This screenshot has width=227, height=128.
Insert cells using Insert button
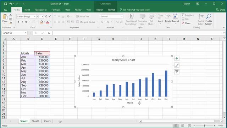[x=160, y=19]
